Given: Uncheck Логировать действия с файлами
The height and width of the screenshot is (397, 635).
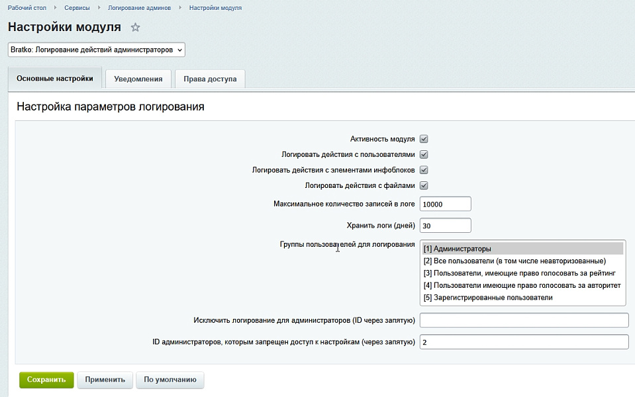Looking at the screenshot, I should 424,185.
